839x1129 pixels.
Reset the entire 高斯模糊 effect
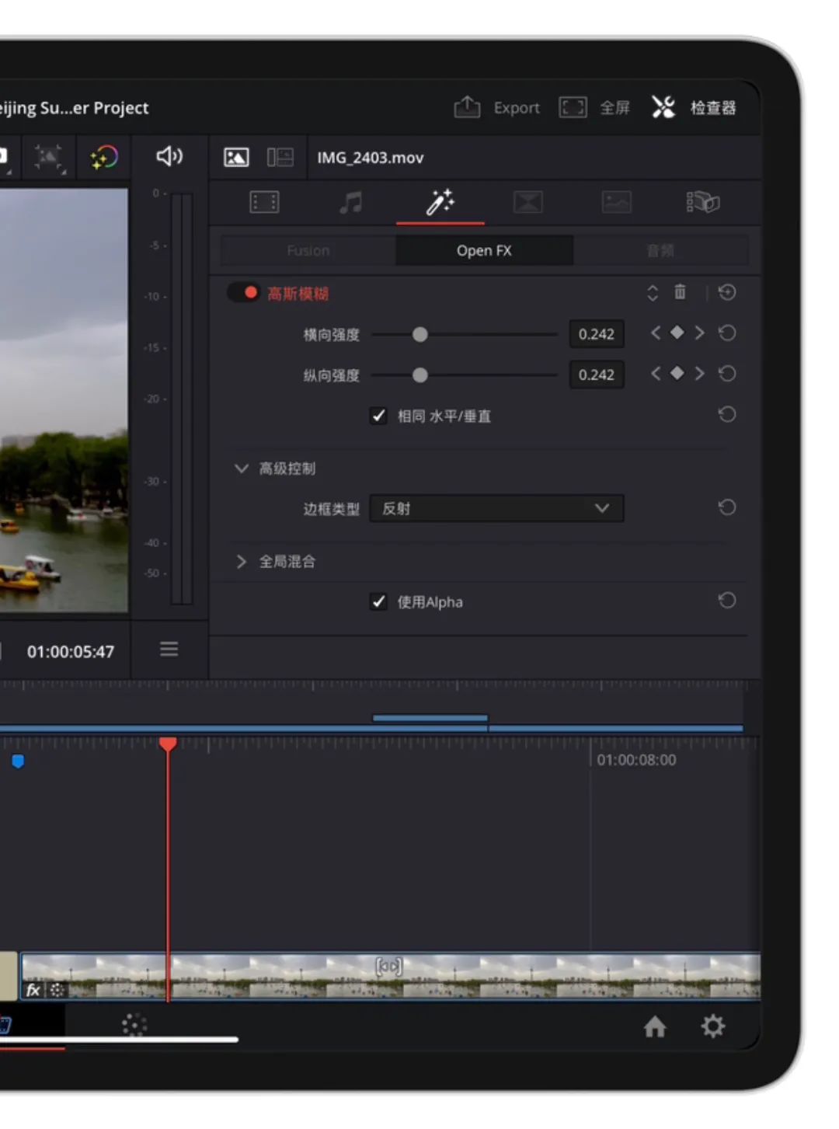[727, 292]
